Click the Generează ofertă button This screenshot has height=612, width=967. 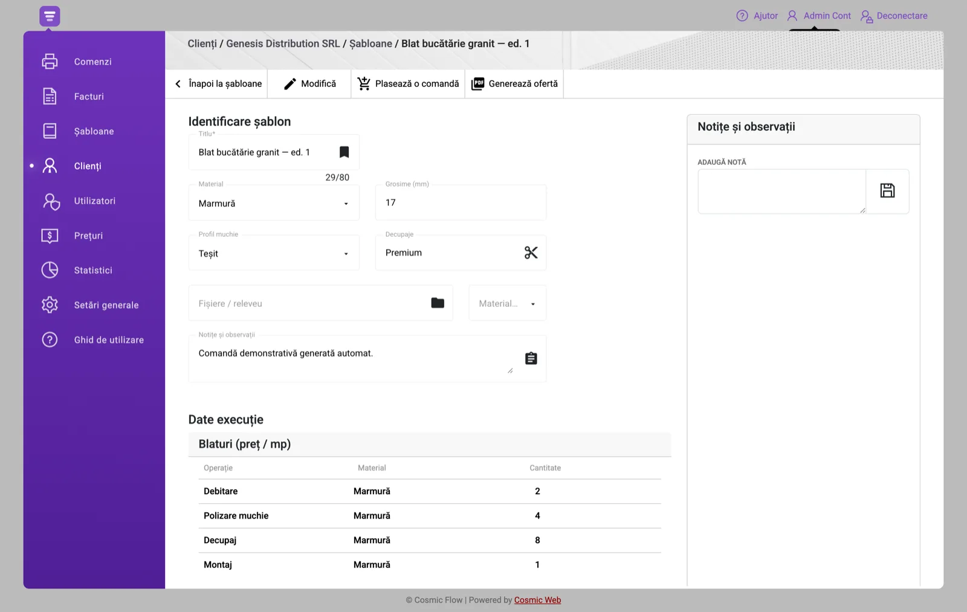coord(514,83)
